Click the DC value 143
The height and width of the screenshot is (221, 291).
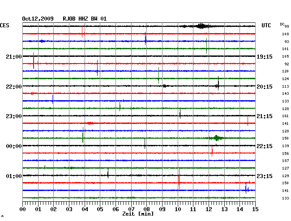pos(286,93)
